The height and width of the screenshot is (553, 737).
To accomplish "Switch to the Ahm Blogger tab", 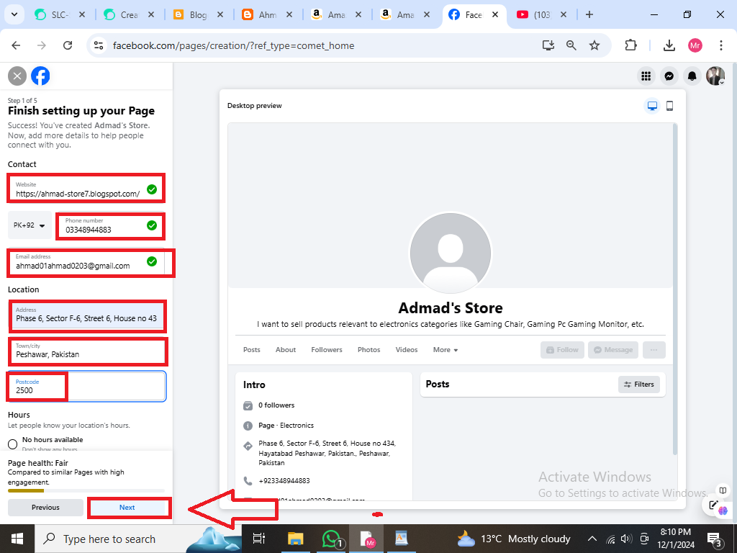I will [x=268, y=14].
